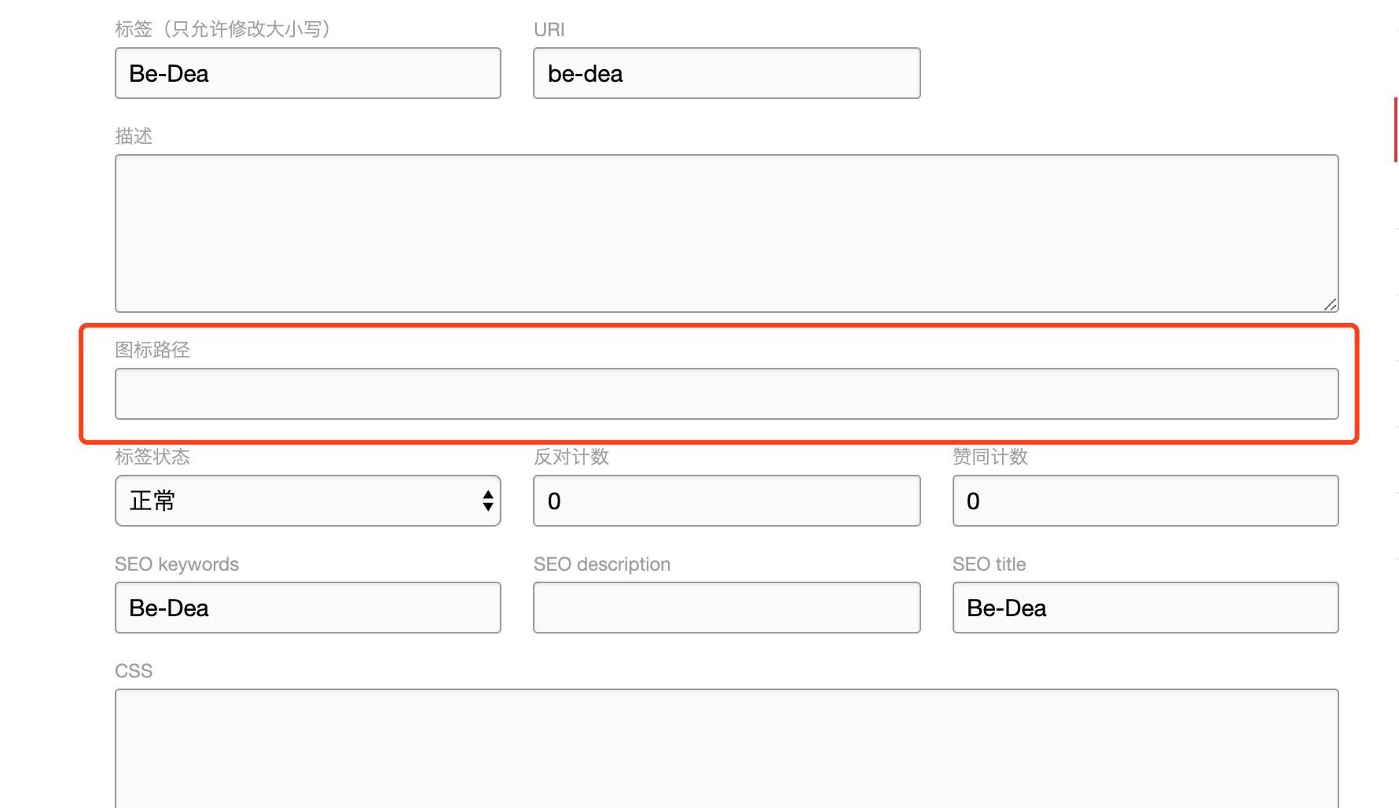Click the 标签状态 label text

(152, 457)
